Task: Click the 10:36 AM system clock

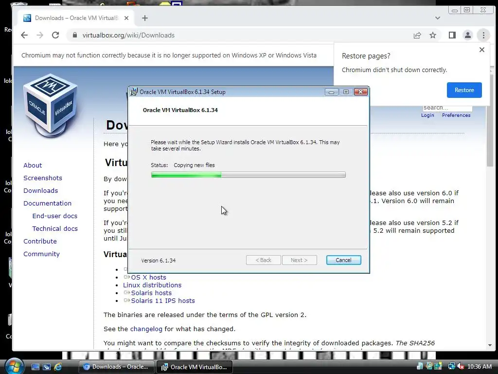Action: (479, 367)
